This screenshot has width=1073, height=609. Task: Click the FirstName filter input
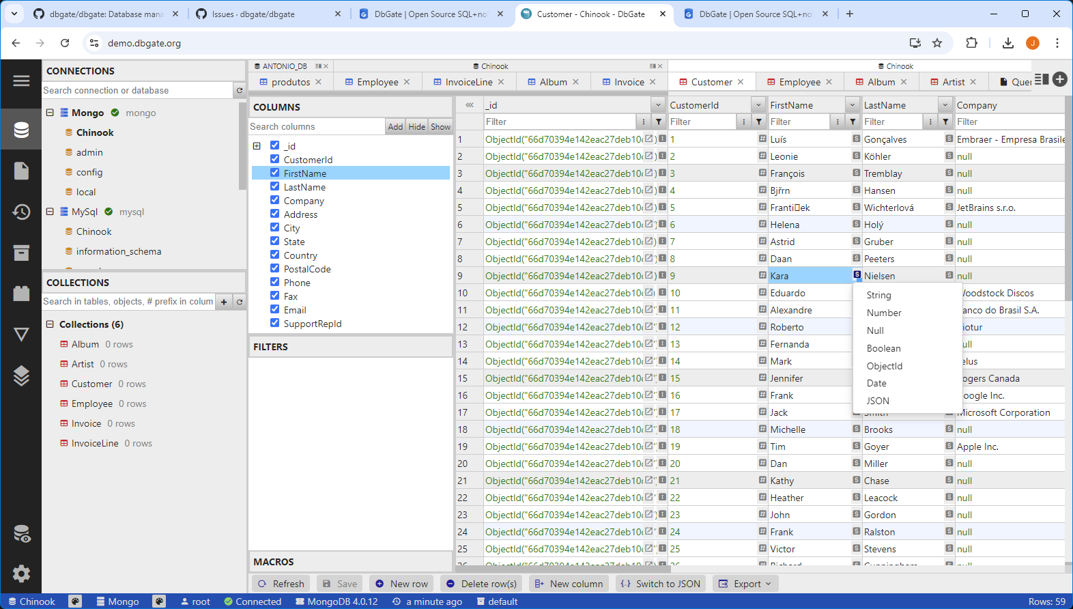[x=800, y=122]
